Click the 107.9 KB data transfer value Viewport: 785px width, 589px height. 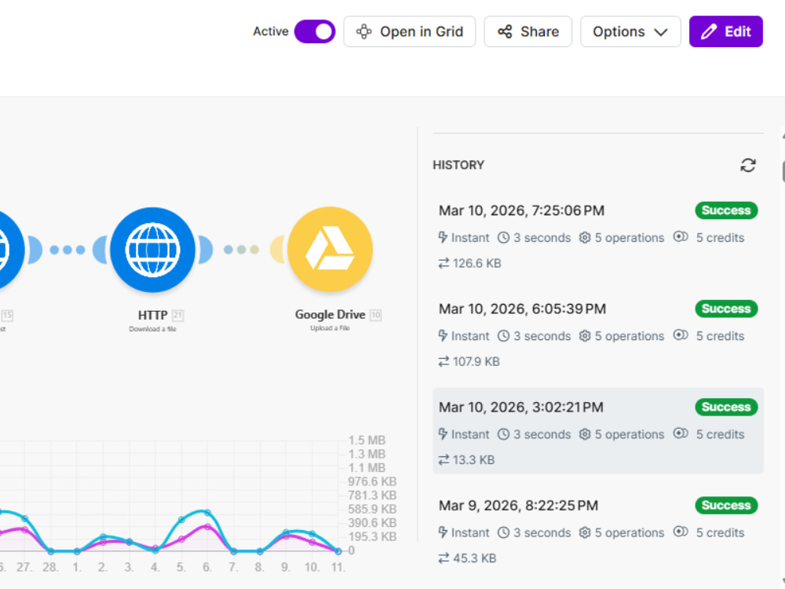(476, 361)
